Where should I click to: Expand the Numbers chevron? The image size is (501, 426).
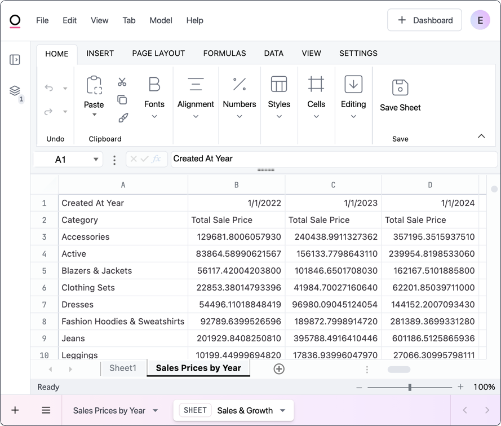click(x=240, y=117)
